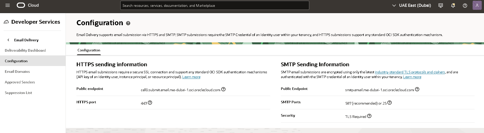
Task: Click the Developer Services title
Action: (36, 22)
